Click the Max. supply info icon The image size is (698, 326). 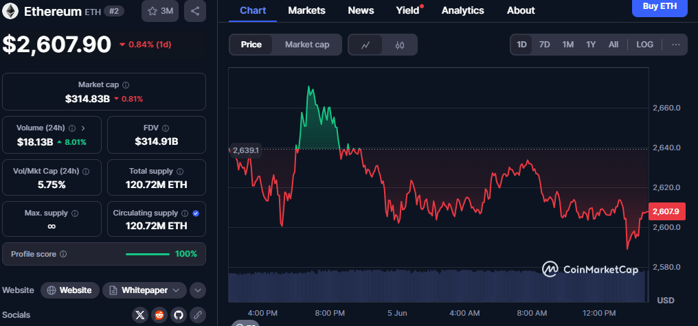point(75,213)
